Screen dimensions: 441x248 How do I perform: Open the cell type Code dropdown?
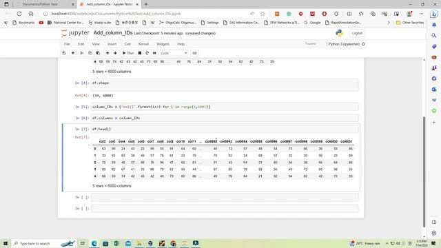point(174,53)
